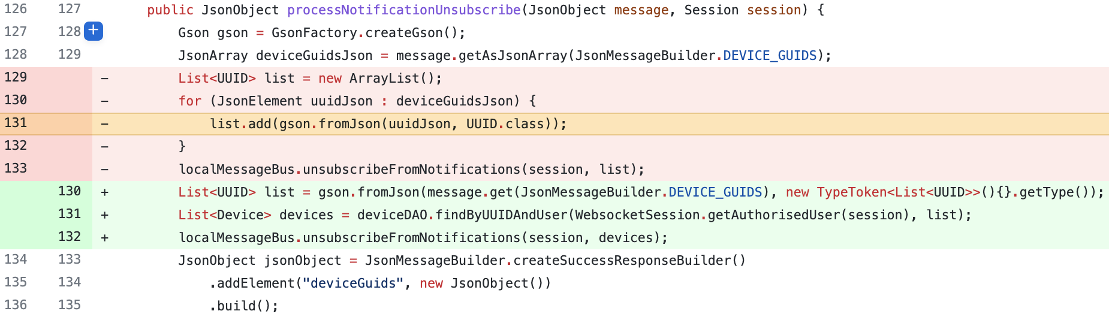
Task: Select old line number 129
Action: click(x=16, y=77)
